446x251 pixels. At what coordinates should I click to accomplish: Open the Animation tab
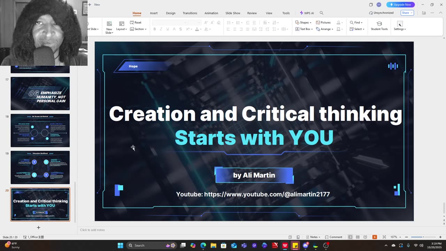pos(211,13)
